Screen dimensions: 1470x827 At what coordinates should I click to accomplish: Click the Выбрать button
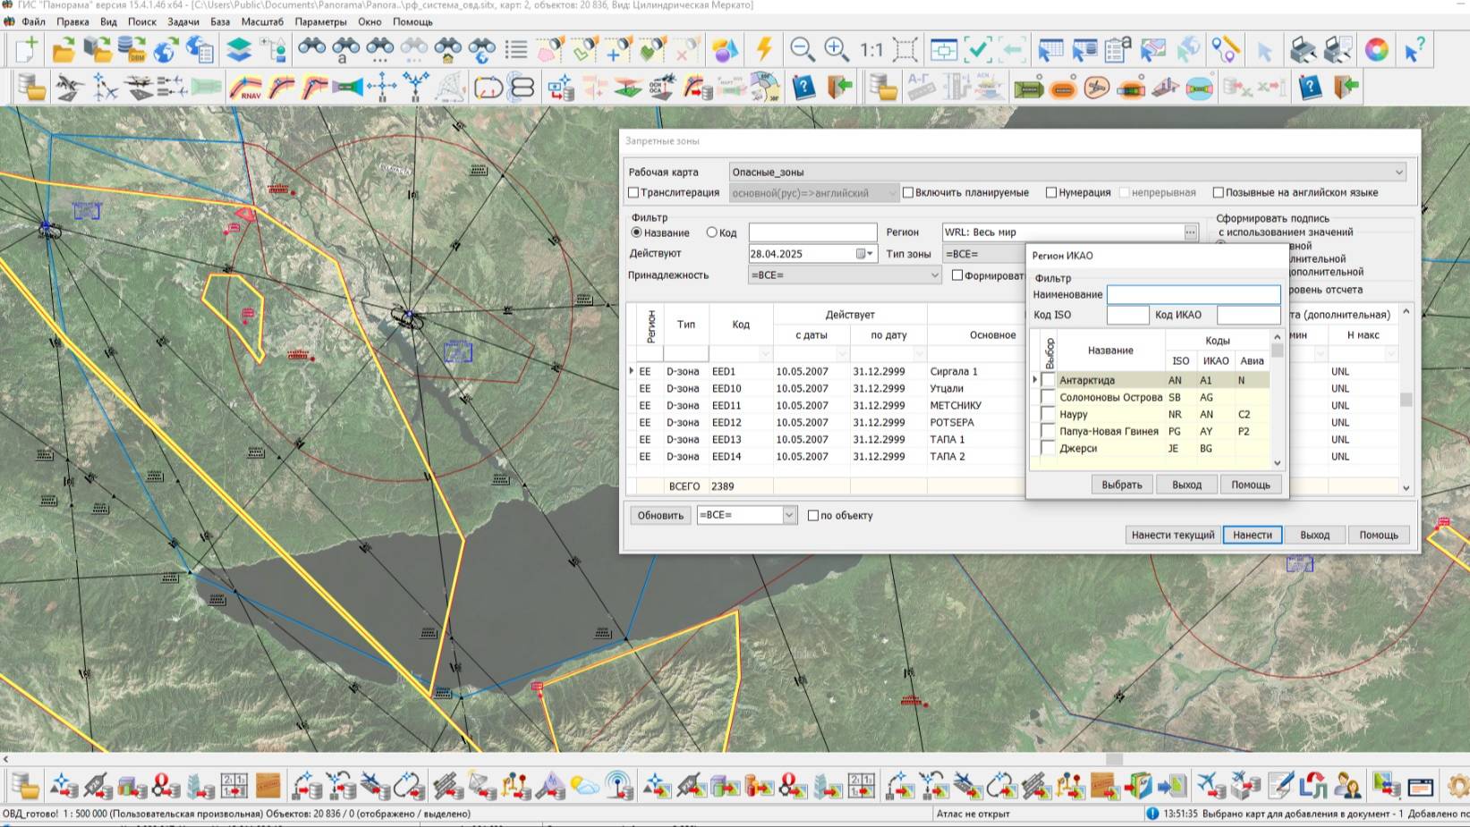1121,485
